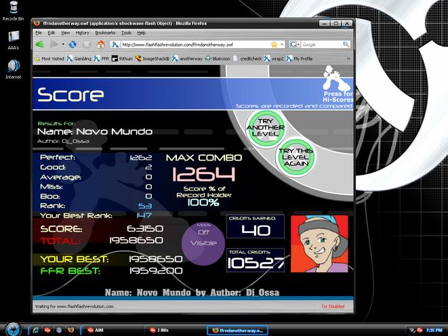The image size is (448, 336).
Task: Open Hi-Scores via Press for Hi-Scores
Action: [338, 97]
